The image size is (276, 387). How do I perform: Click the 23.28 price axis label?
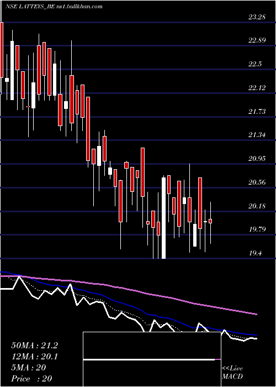(x=257, y=17)
